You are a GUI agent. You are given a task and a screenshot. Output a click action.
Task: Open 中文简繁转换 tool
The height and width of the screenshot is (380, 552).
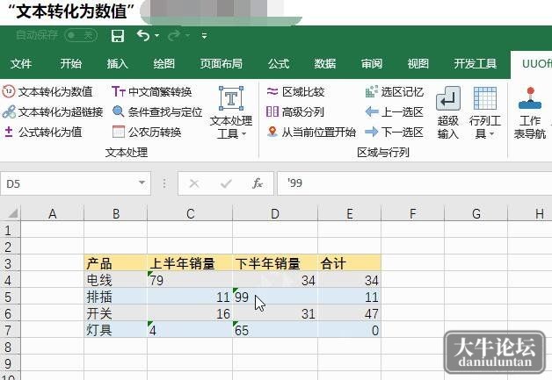pyautogui.click(x=152, y=92)
